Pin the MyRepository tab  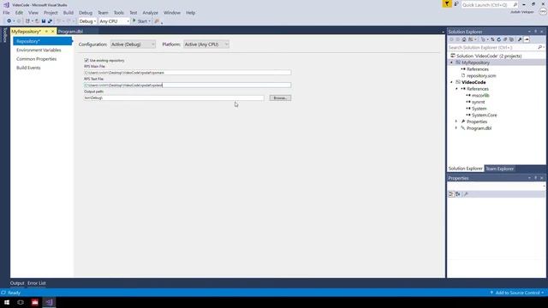(x=46, y=32)
